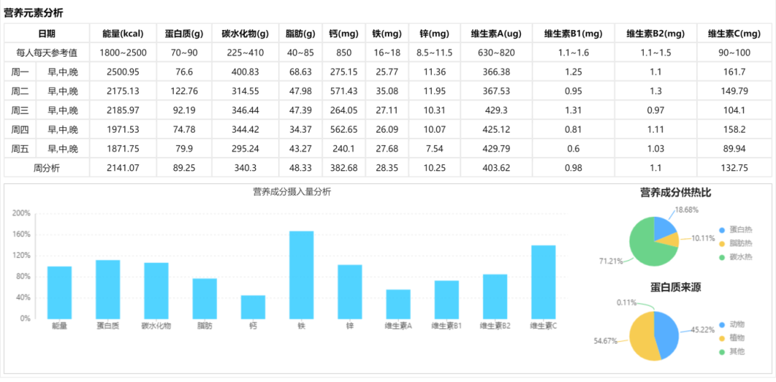This screenshot has height=382, width=776.
Task: Click the 2141.07 weekly energy value
Action: coord(123,168)
